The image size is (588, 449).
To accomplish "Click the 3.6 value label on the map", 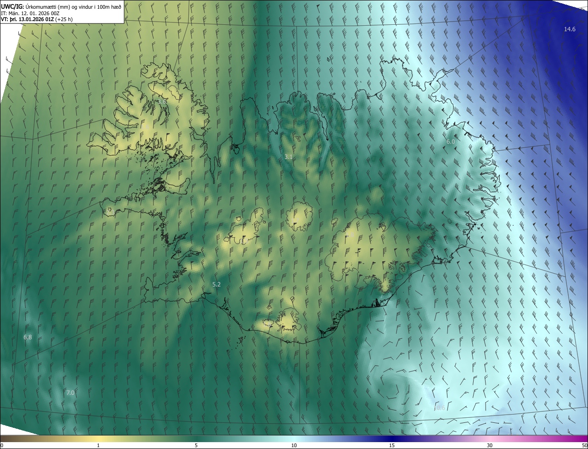I will click(x=162, y=101).
